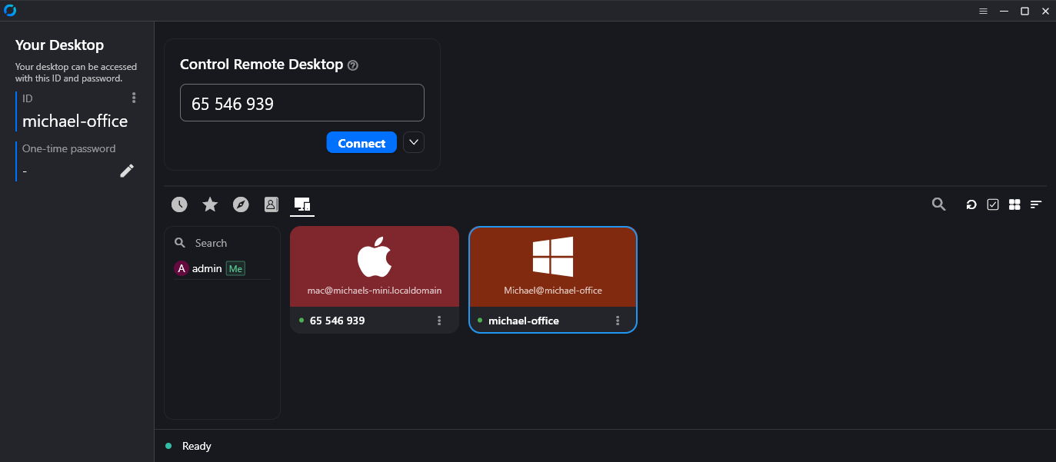Select the My Devices tab

(302, 204)
